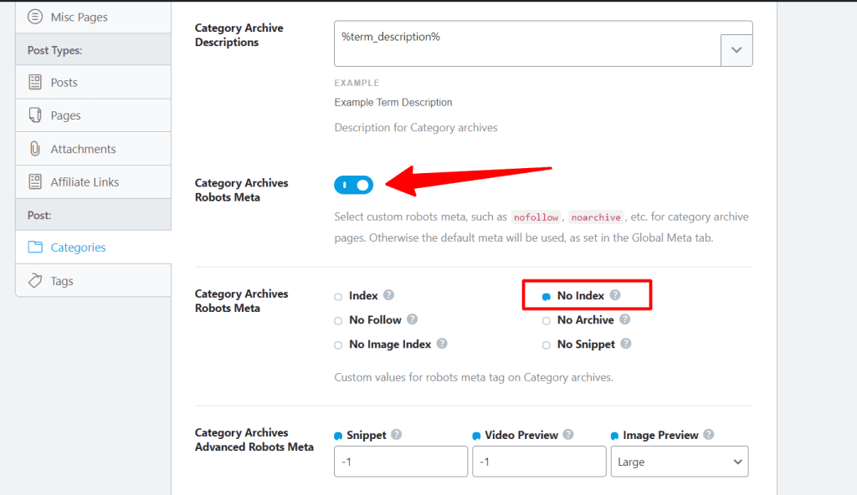Switch to the Tags tab
The width and height of the screenshot is (857, 495).
coord(94,280)
